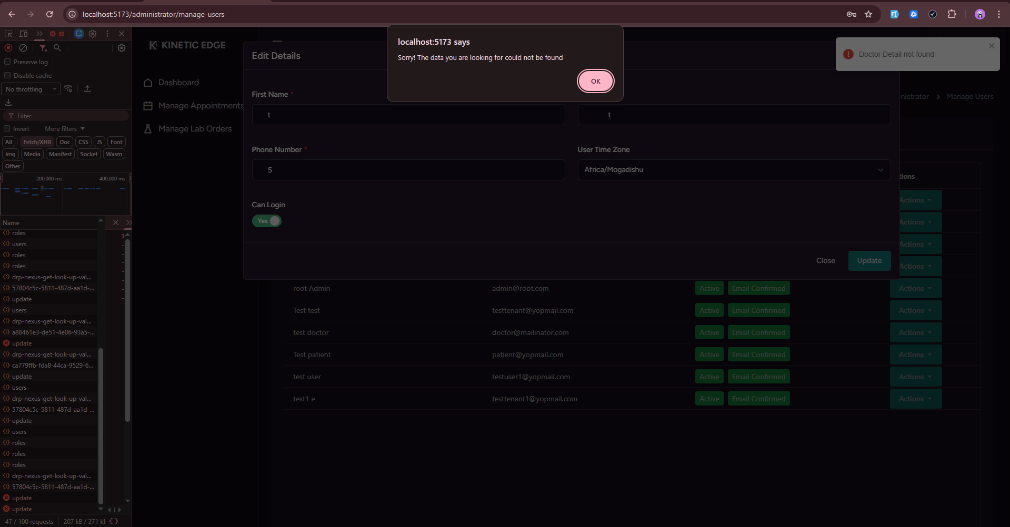Click the DevTools inspect element icon
Viewport: 1010px width, 527px height.
8,34
